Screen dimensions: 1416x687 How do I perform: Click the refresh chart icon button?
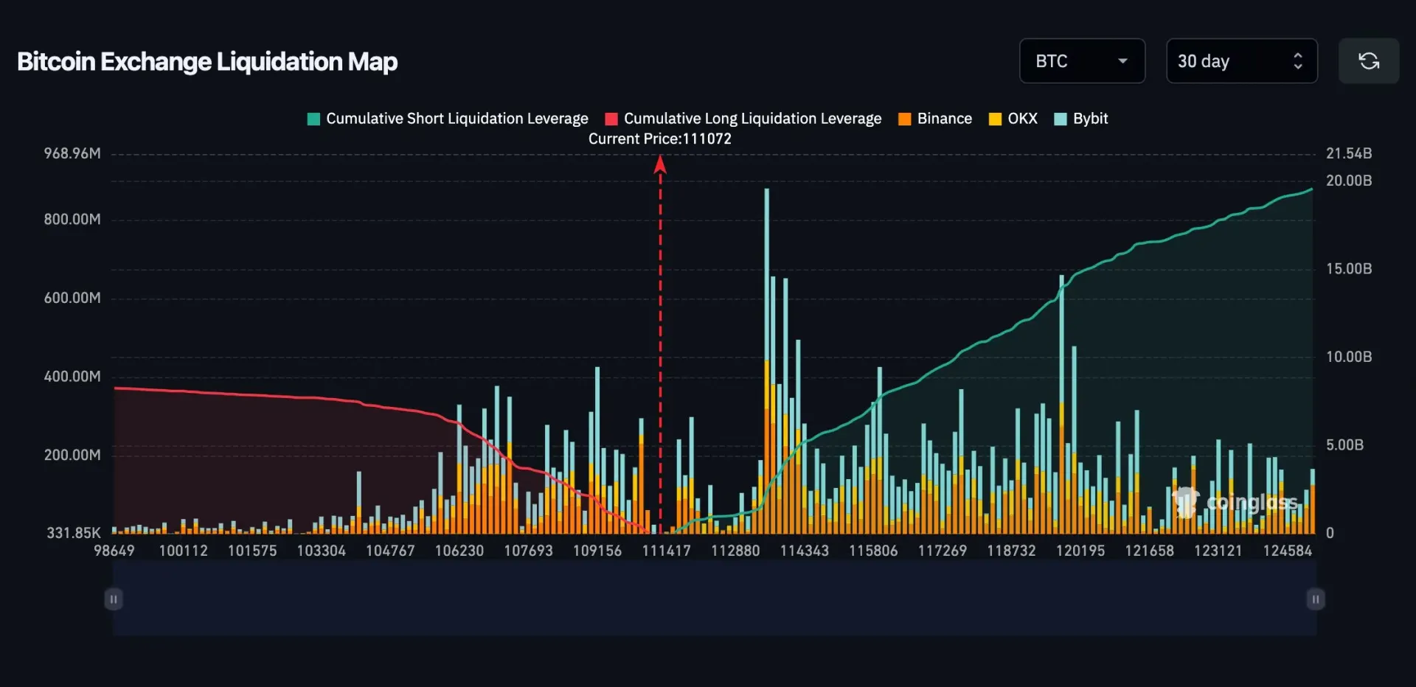[1368, 61]
